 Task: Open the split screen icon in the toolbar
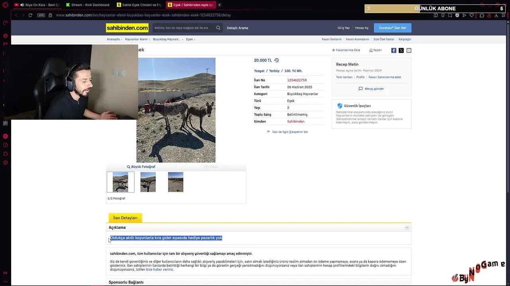(435, 15)
